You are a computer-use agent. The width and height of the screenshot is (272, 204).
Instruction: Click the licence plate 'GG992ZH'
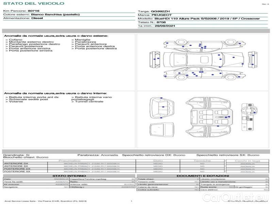pos(160,11)
